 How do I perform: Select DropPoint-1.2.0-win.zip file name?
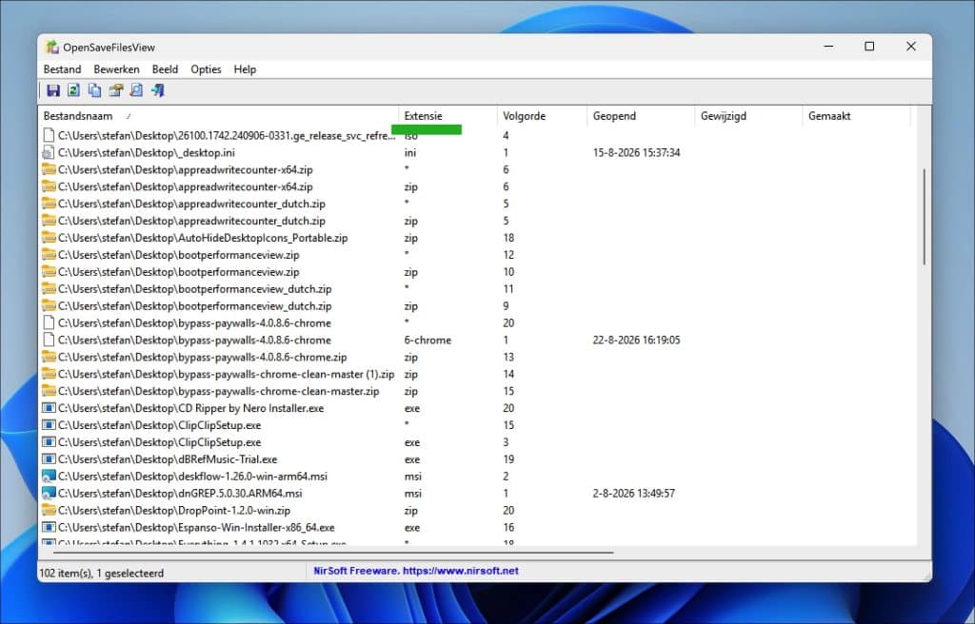click(174, 510)
